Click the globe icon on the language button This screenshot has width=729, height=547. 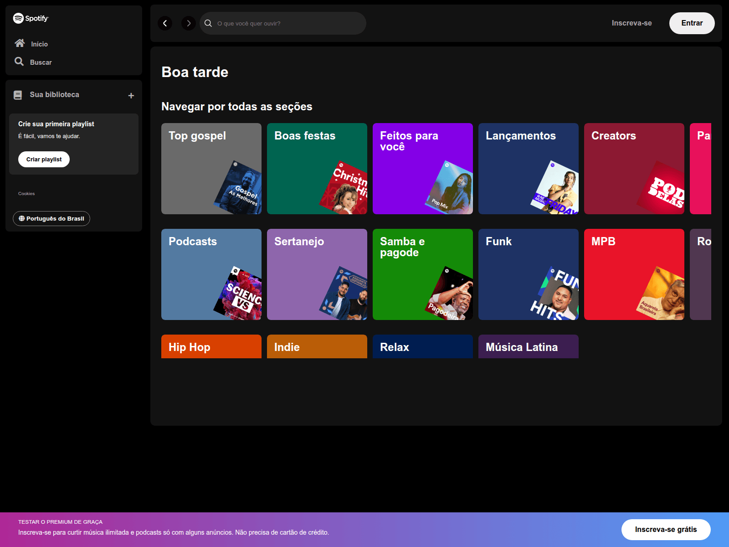pyautogui.click(x=21, y=218)
